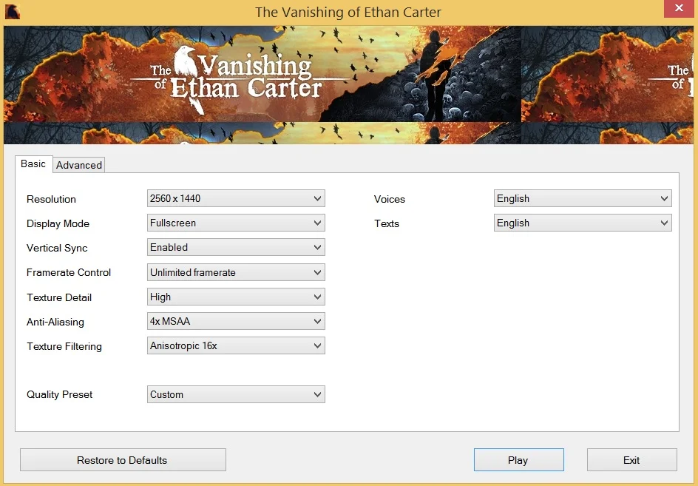Open the Texts language dropdown
Viewport: 698px width, 486px height.
click(x=583, y=223)
